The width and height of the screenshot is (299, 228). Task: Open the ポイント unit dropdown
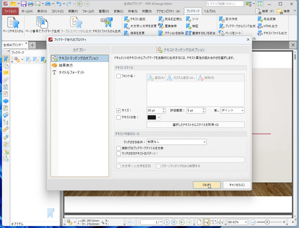[232, 110]
